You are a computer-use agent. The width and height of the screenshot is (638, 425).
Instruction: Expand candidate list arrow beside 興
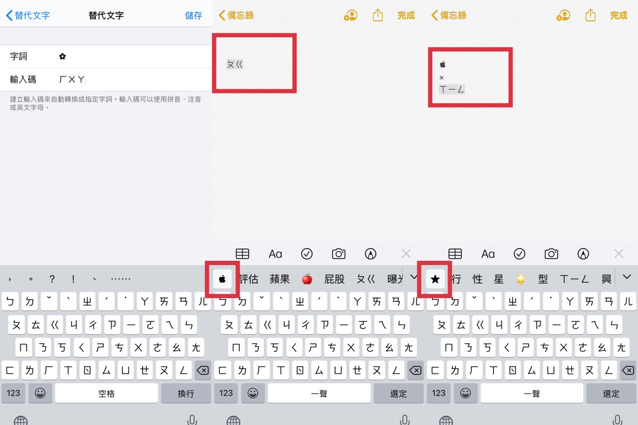pyautogui.click(x=627, y=277)
